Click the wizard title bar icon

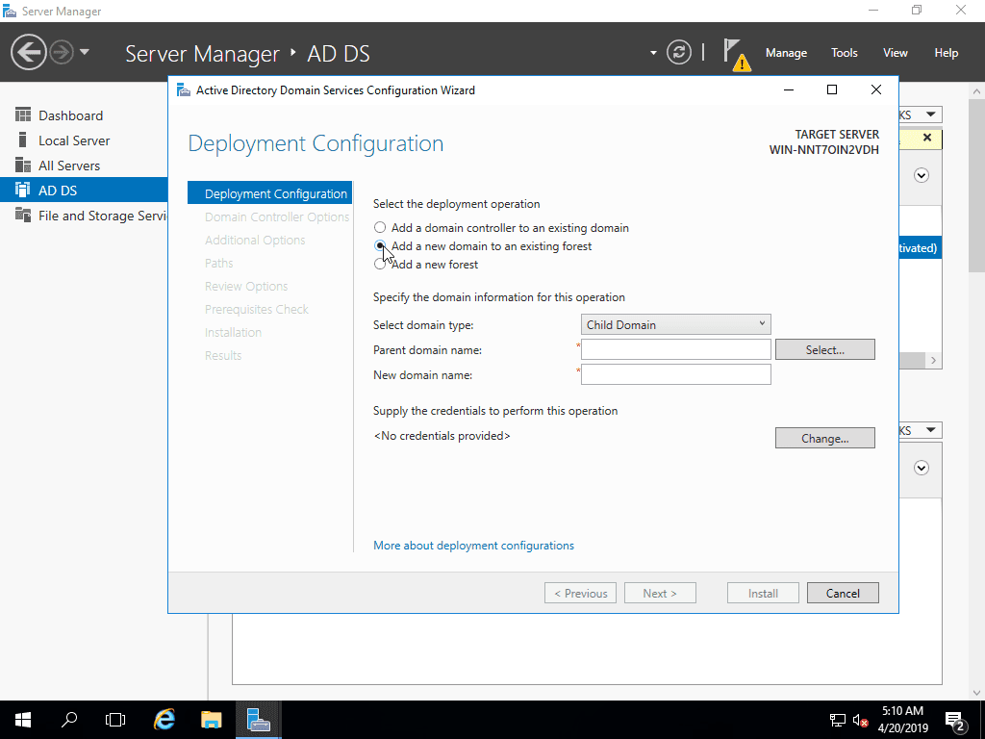(x=184, y=89)
